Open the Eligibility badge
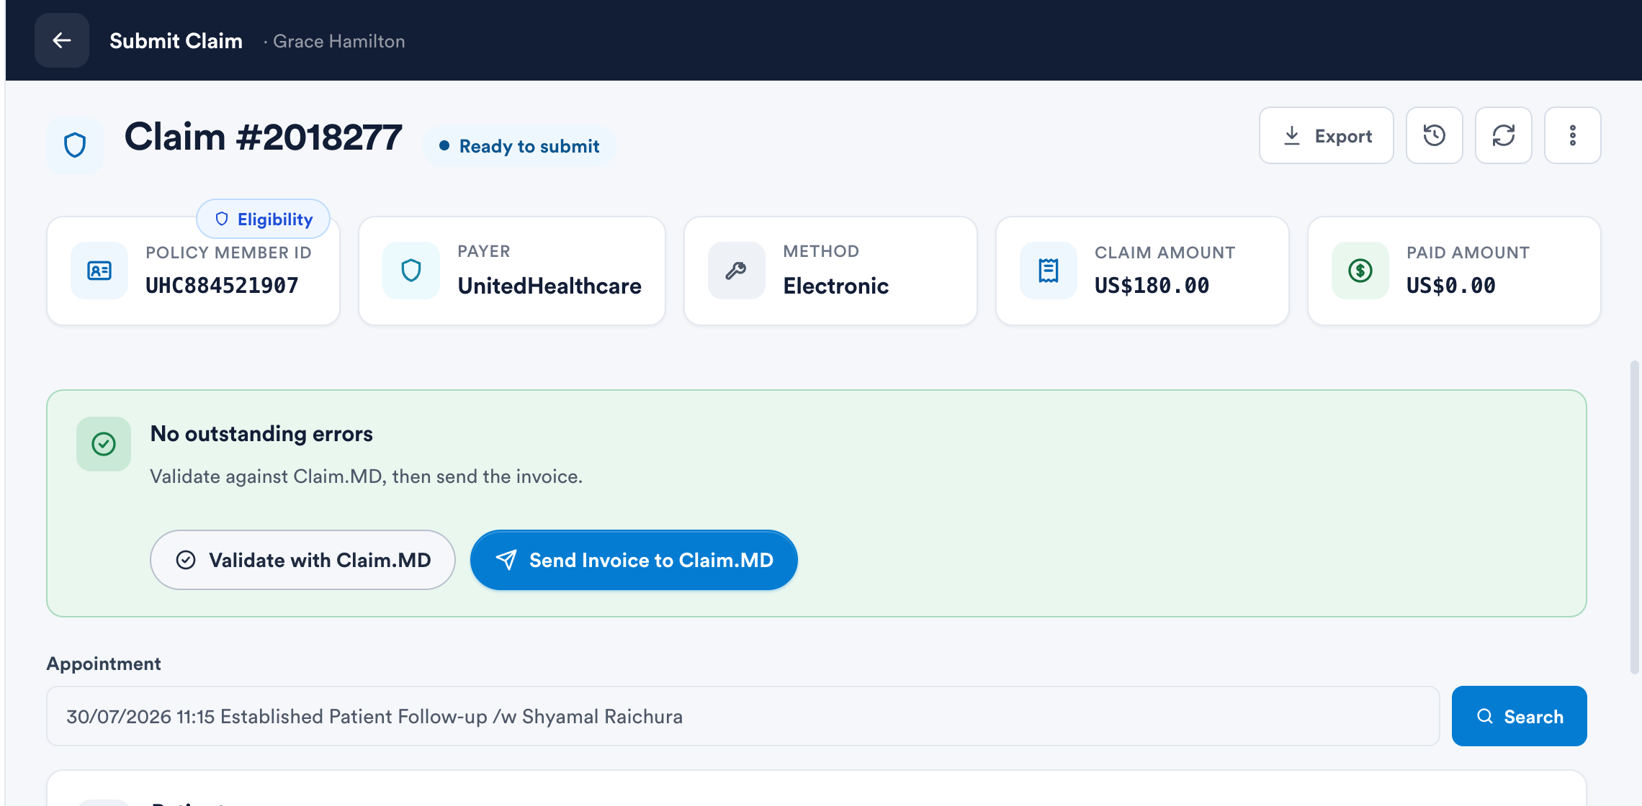Image resolution: width=1642 pixels, height=806 pixels. tap(264, 219)
